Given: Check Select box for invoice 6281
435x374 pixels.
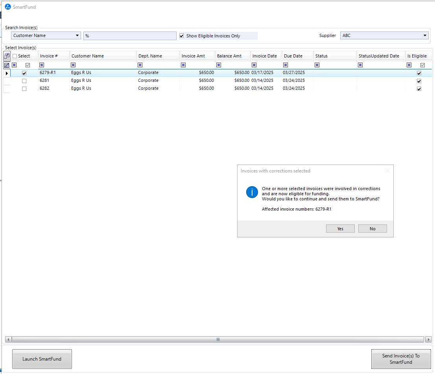Looking at the screenshot, I should pyautogui.click(x=24, y=81).
